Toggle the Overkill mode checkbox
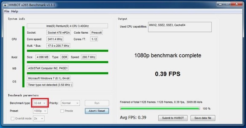The height and width of the screenshot is (128, 246). point(12,119)
